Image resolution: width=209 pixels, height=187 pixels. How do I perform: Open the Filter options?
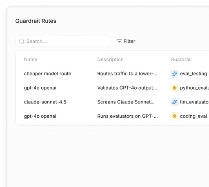(x=126, y=41)
